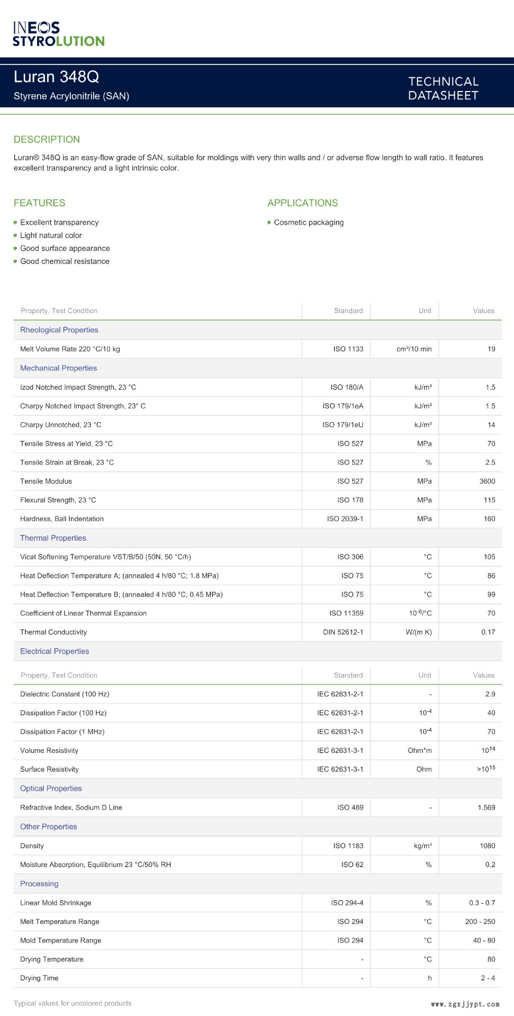Click the "Flexural Strength, 23 °C" property
The width and height of the screenshot is (514, 1016).
pos(58,500)
